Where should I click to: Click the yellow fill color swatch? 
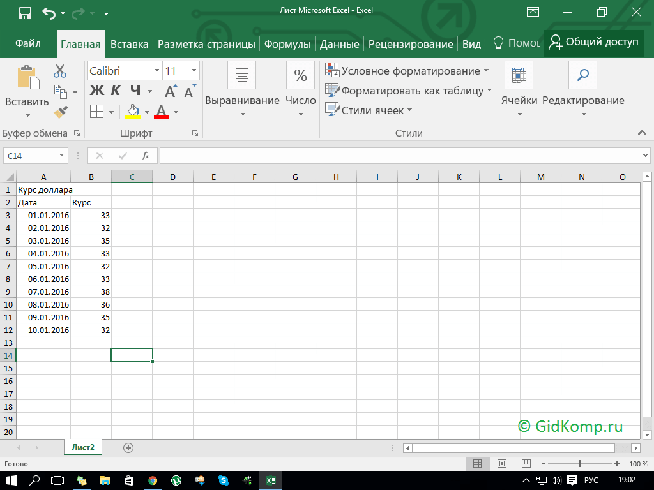133,112
